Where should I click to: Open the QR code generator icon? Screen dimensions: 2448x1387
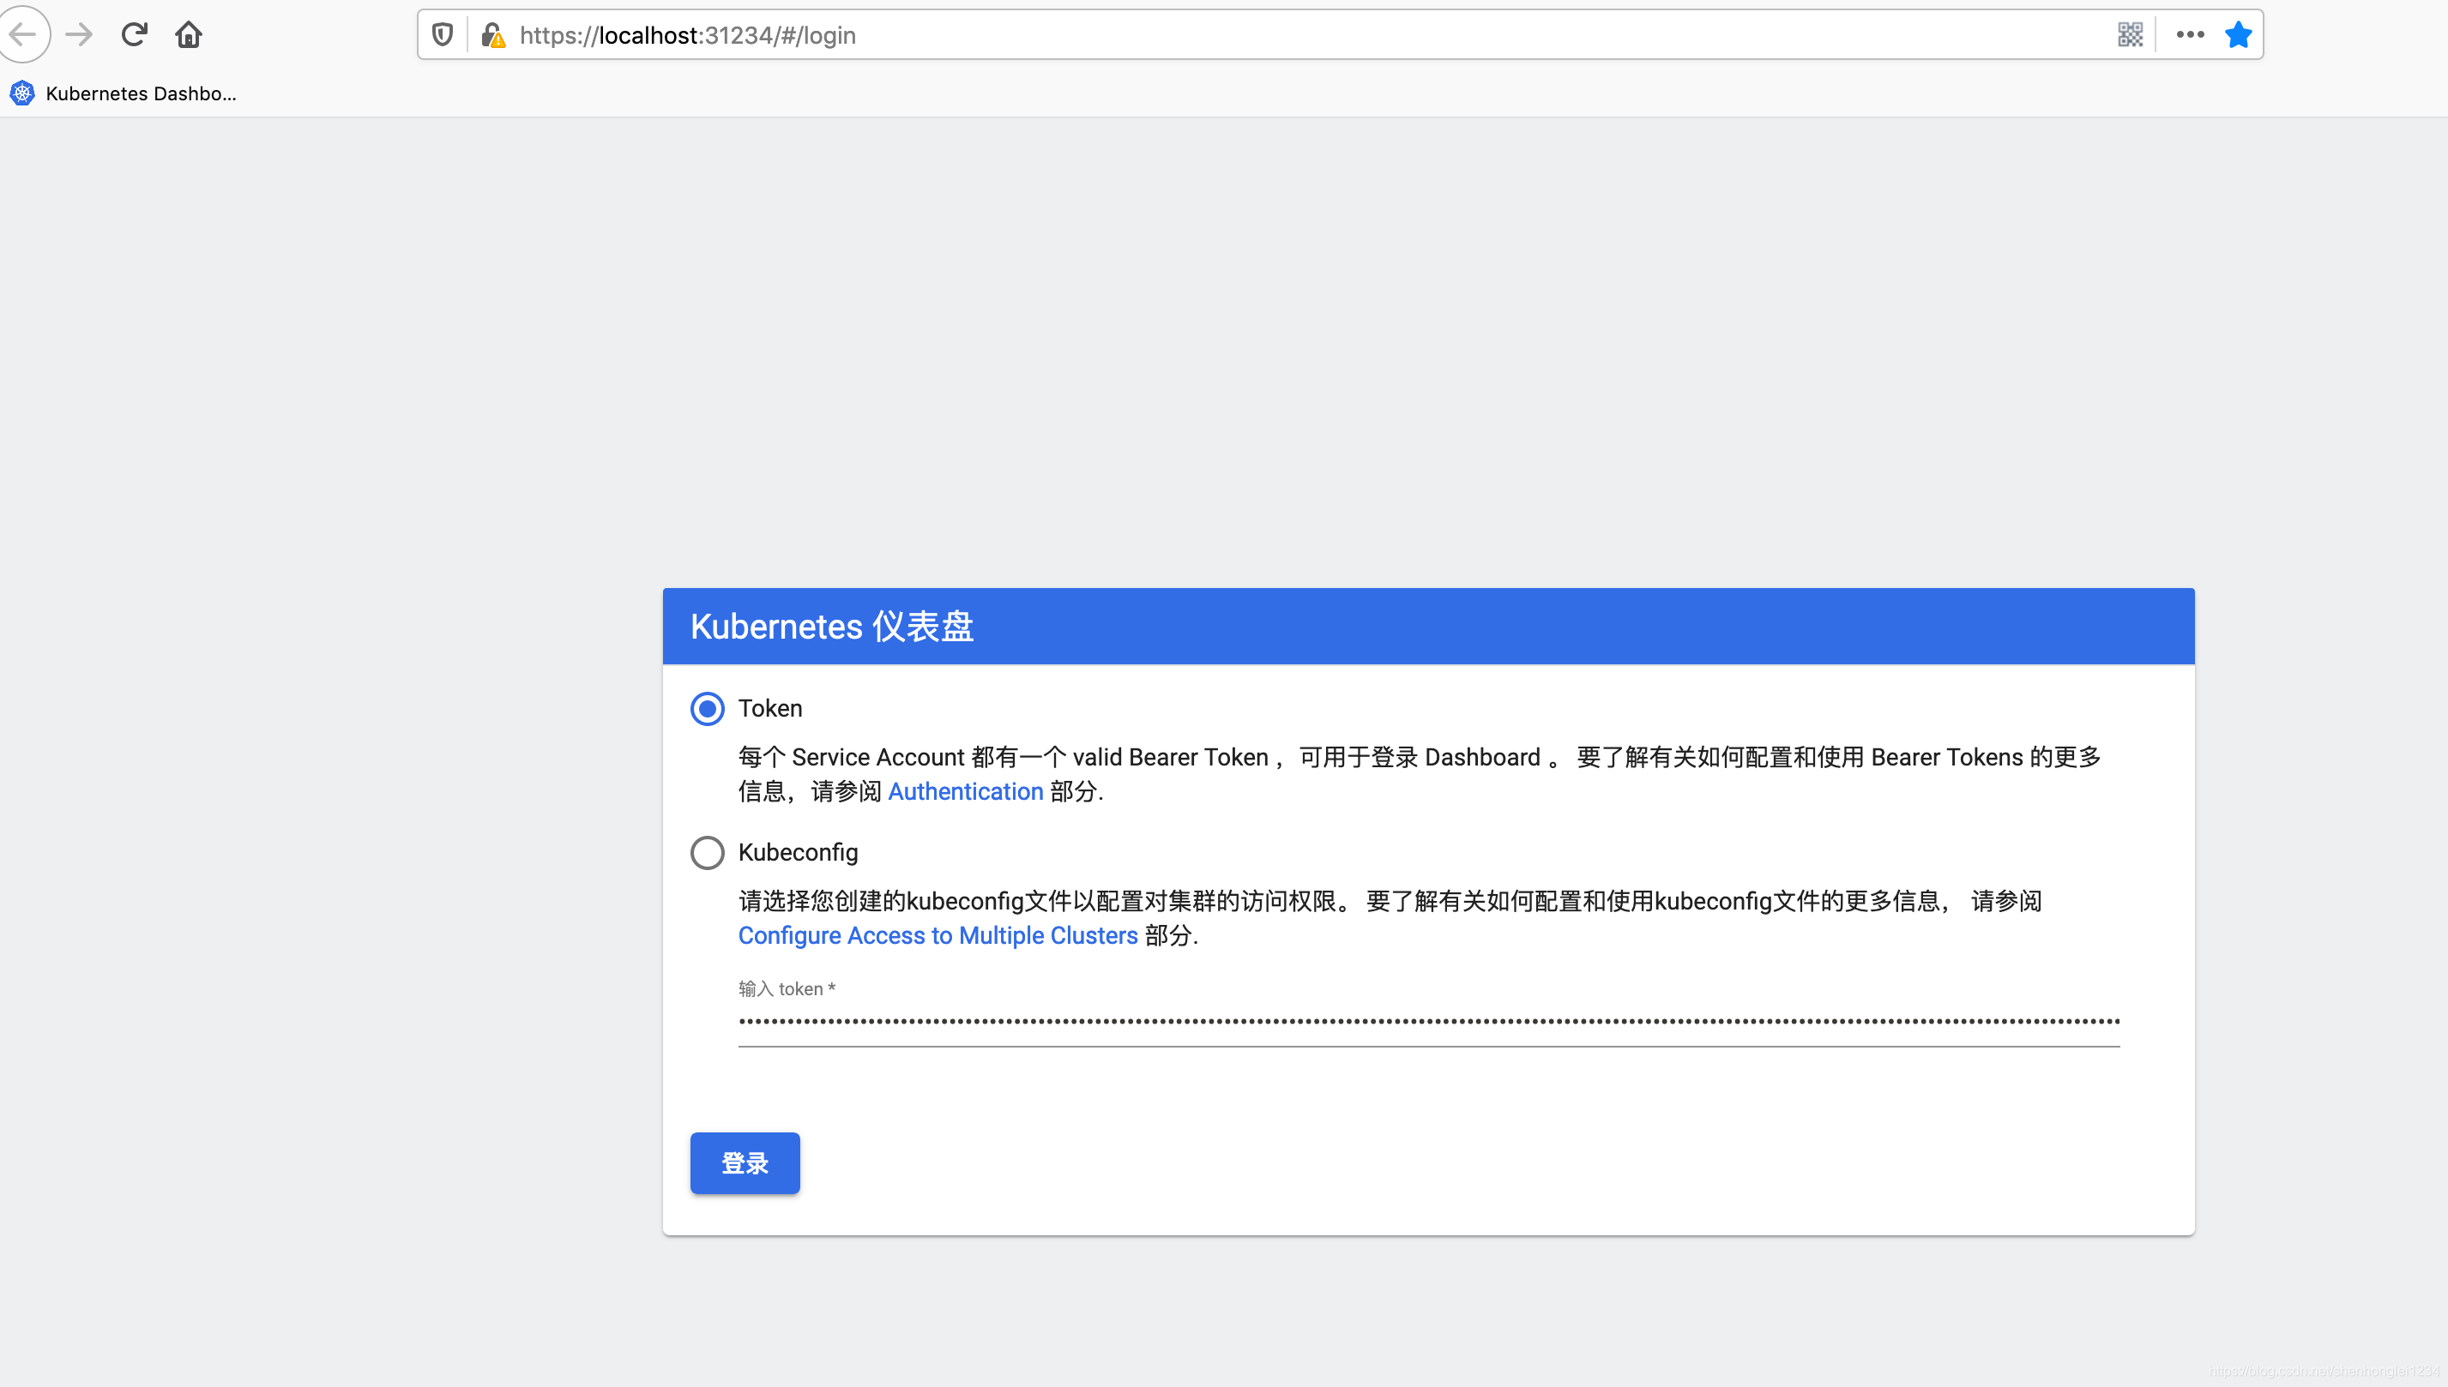click(x=2131, y=34)
